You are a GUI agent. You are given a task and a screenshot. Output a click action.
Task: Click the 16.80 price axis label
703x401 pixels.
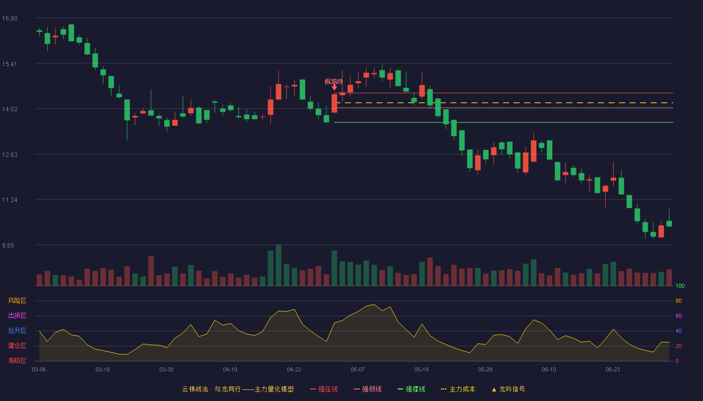10,19
